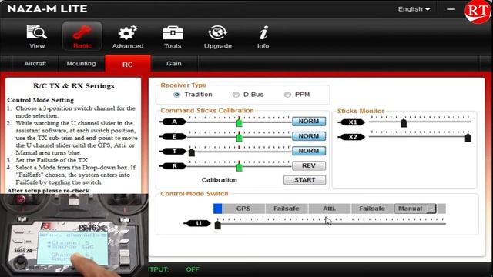
Task: Click the channel T slider handle
Action: 192,152
